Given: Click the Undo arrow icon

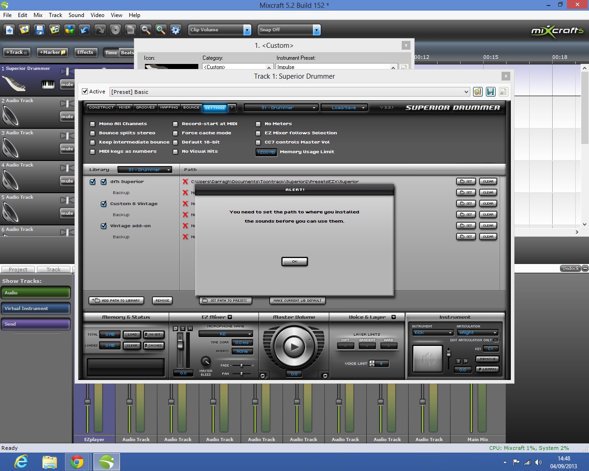Looking at the screenshot, I should pyautogui.click(x=85, y=30).
